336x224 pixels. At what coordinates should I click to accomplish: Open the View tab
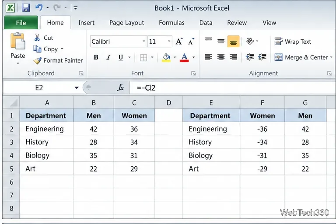[269, 23]
